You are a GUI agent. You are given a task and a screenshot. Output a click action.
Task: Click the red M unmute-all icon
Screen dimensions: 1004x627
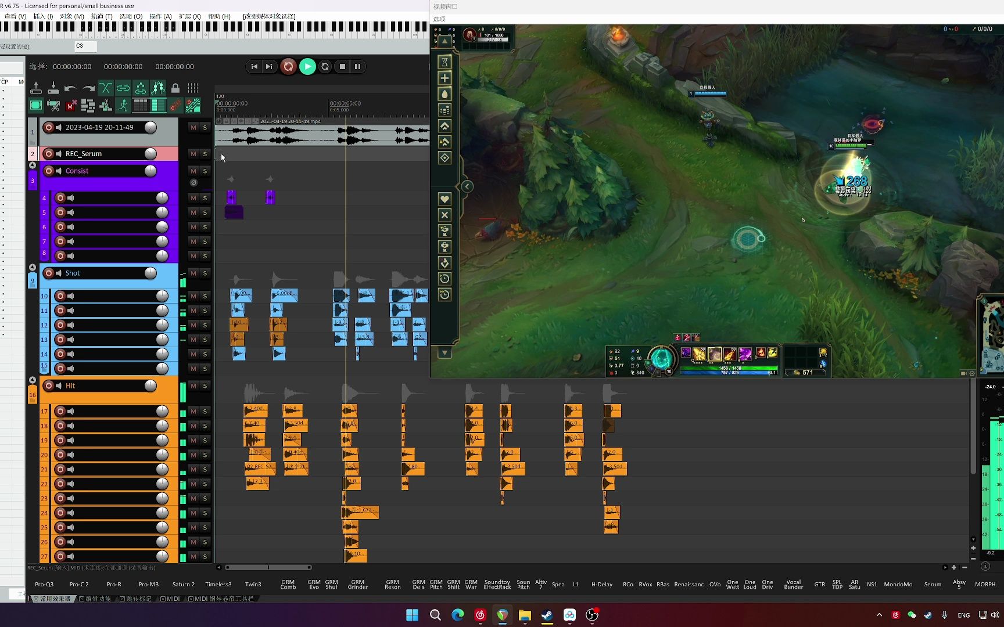tap(70, 106)
